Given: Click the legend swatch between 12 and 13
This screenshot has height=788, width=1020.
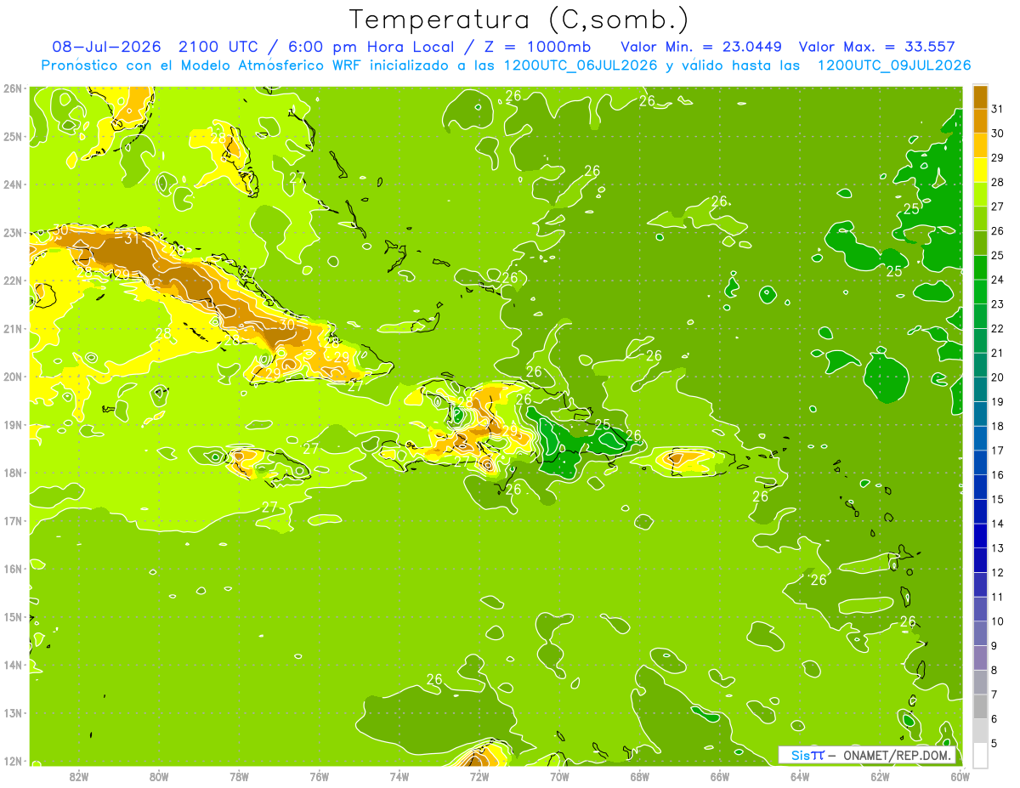Looking at the screenshot, I should 980,560.
